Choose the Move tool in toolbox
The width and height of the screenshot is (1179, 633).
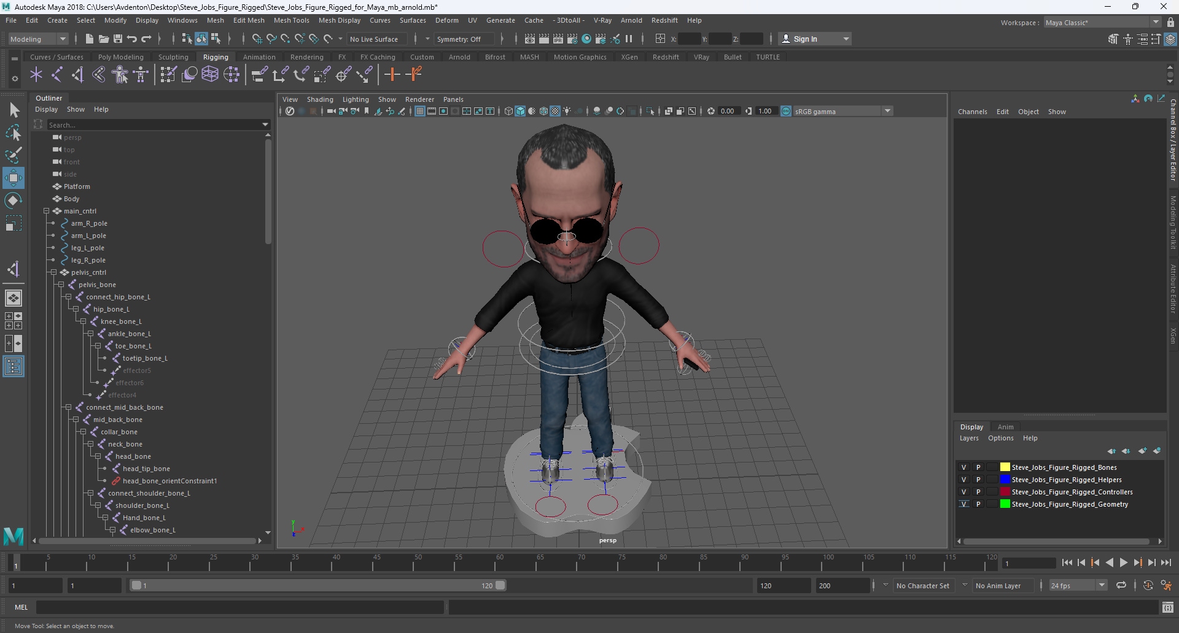14,178
